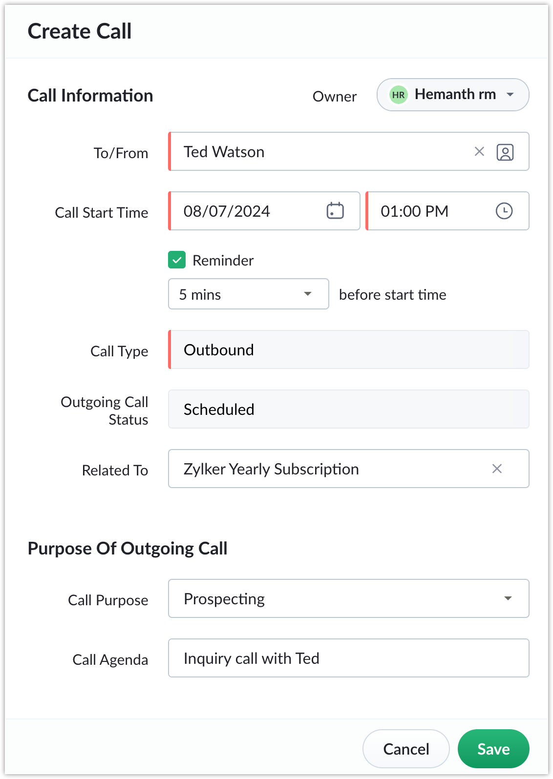
Task: Click the HR owner avatar
Action: tap(398, 95)
